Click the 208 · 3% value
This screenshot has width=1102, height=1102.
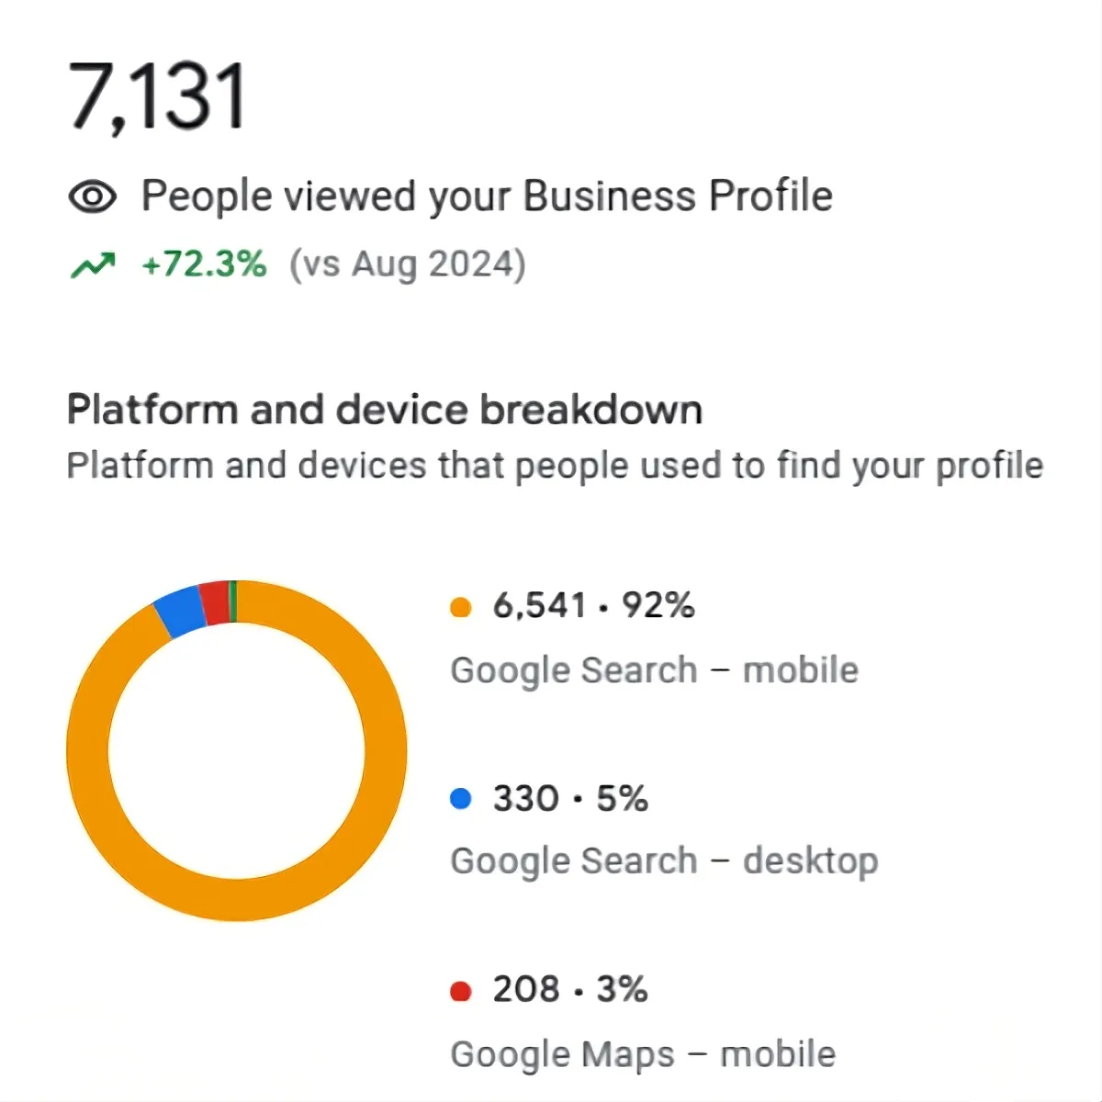[570, 990]
